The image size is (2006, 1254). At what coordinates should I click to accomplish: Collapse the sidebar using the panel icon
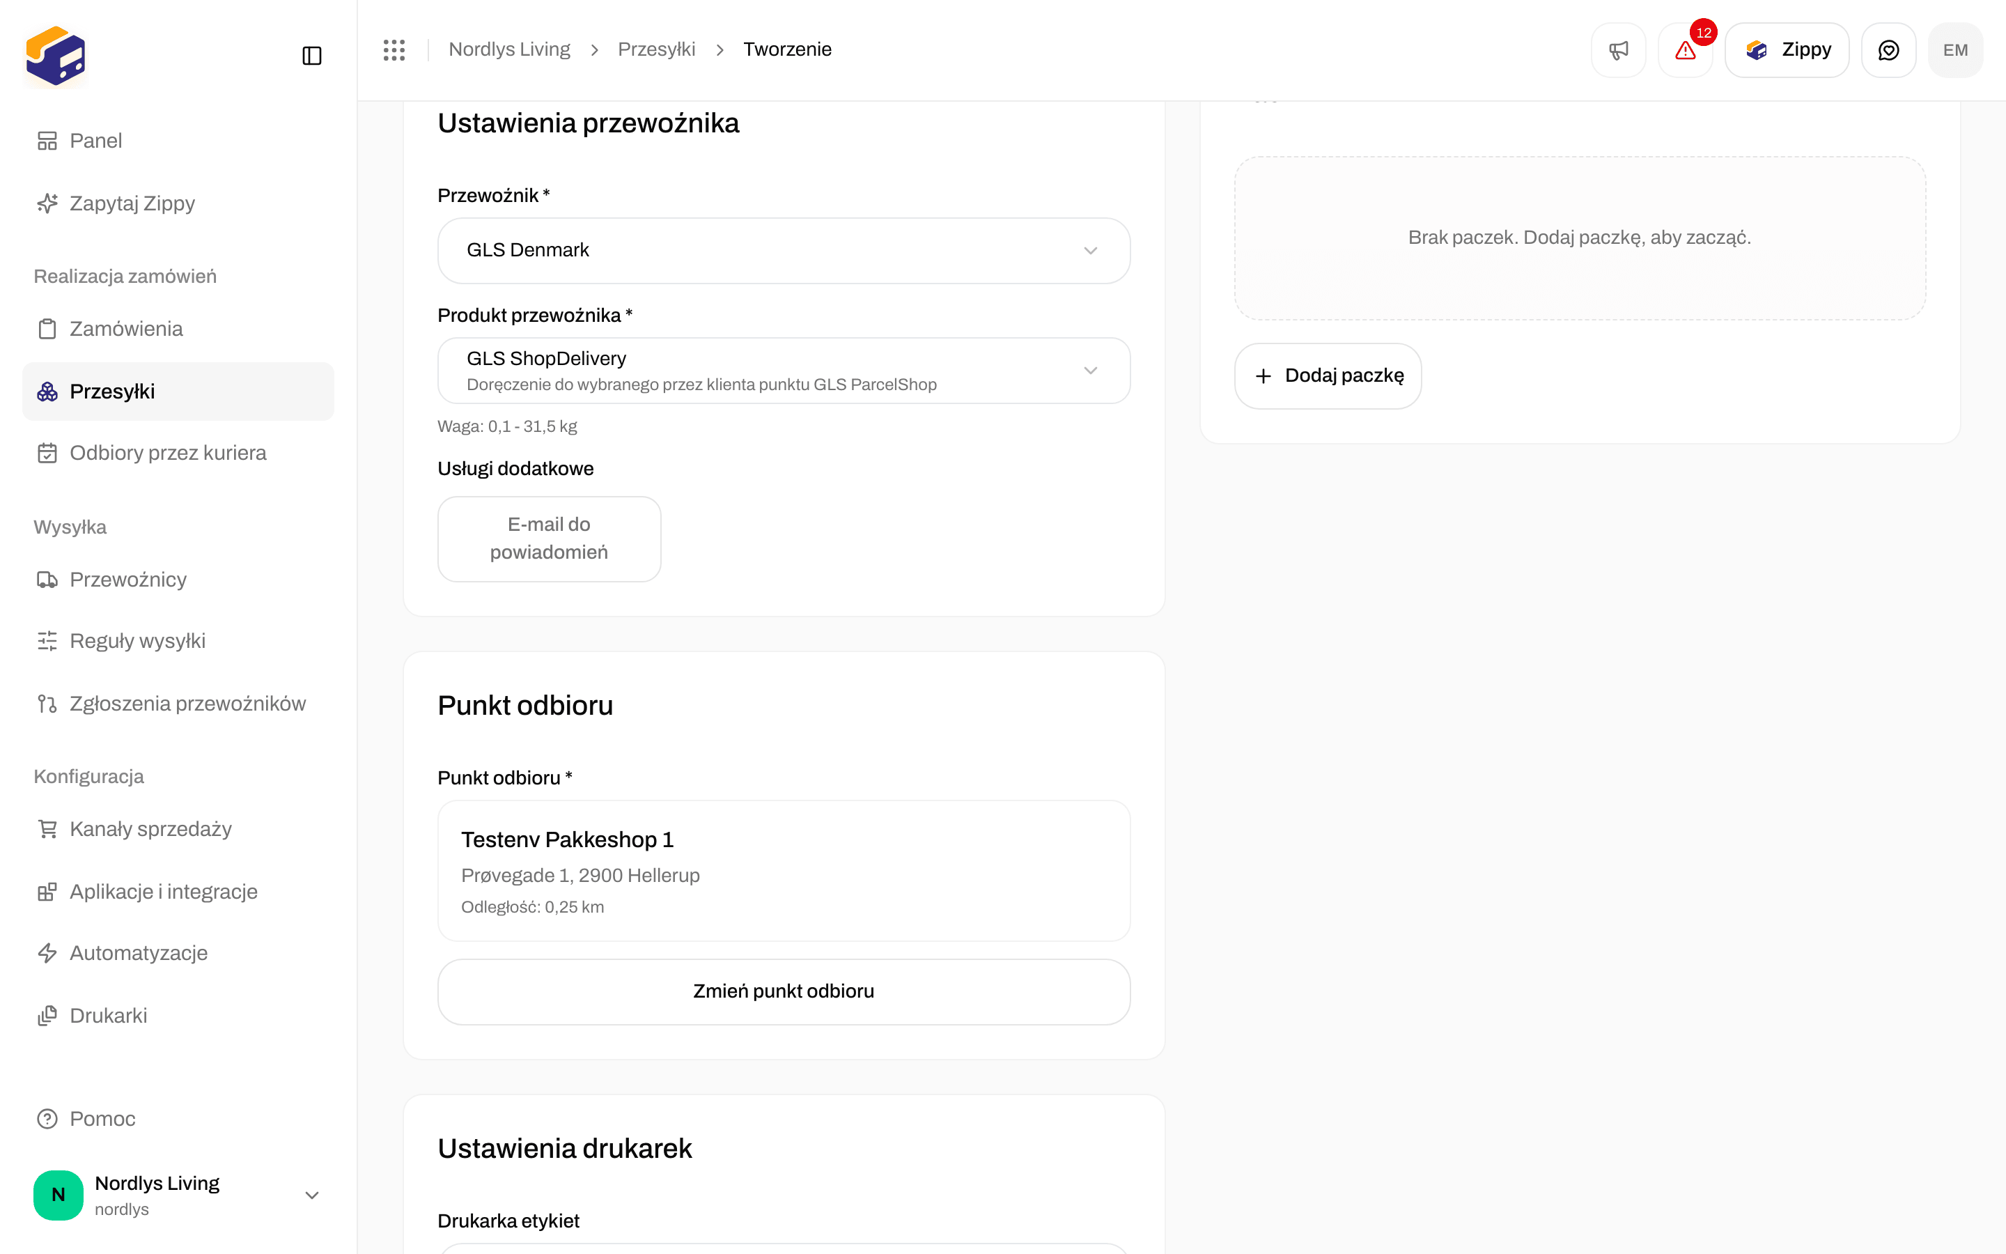[x=311, y=56]
